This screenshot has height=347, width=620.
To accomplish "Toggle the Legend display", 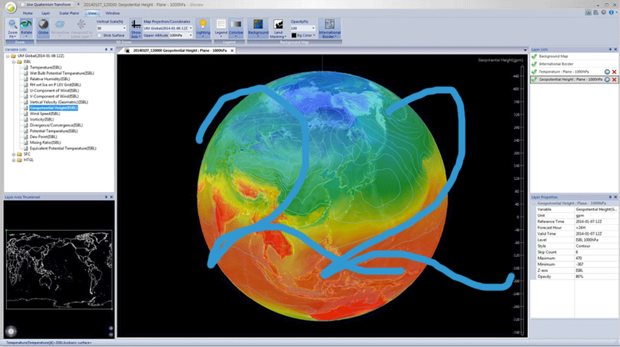I will [221, 28].
